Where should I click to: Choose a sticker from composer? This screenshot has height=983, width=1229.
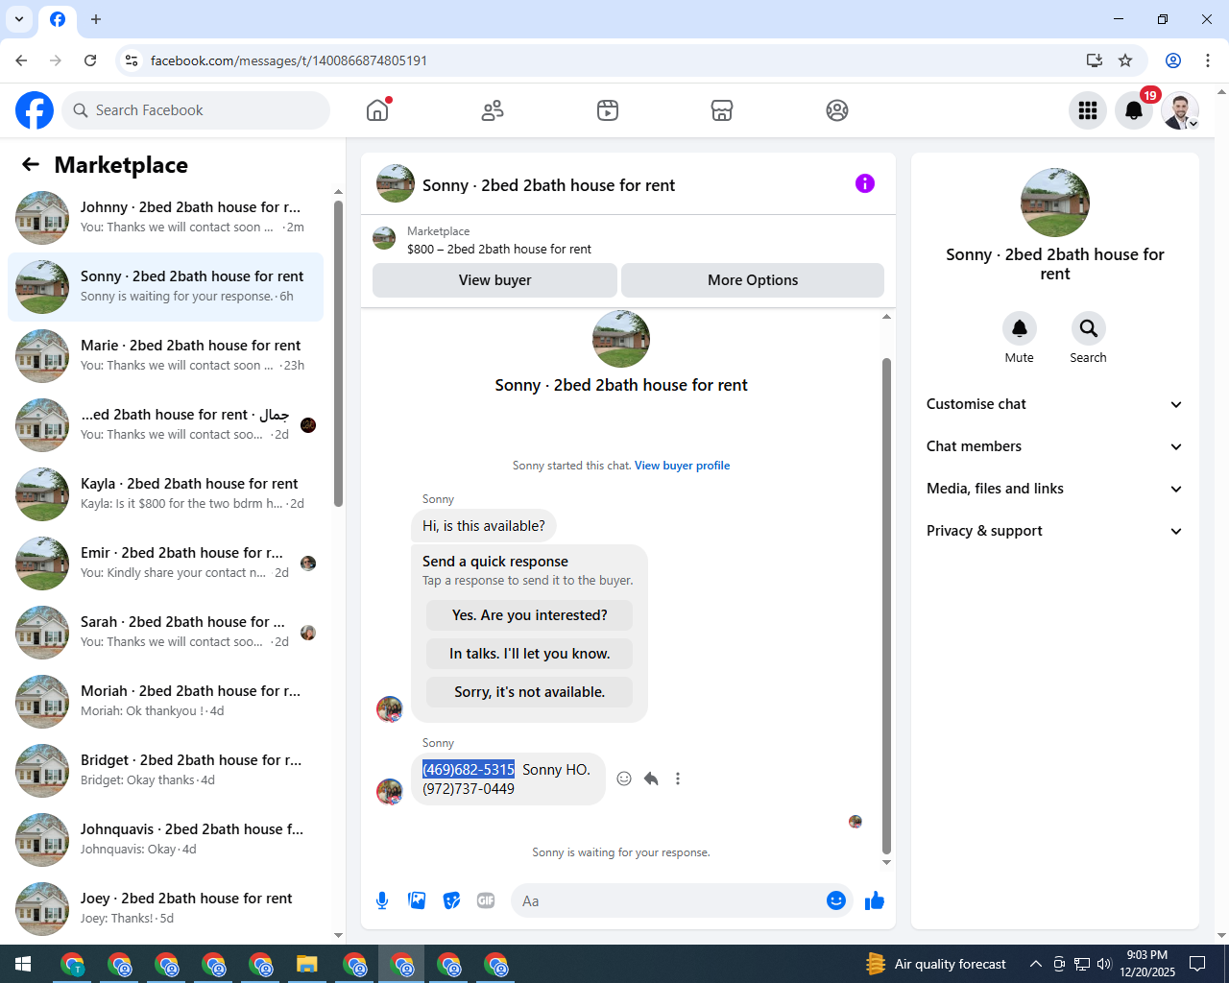[451, 900]
